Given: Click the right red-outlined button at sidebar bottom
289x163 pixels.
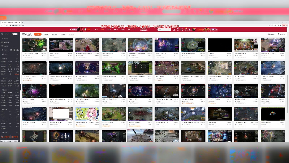Looking at the screenshot, I should click(15, 137).
